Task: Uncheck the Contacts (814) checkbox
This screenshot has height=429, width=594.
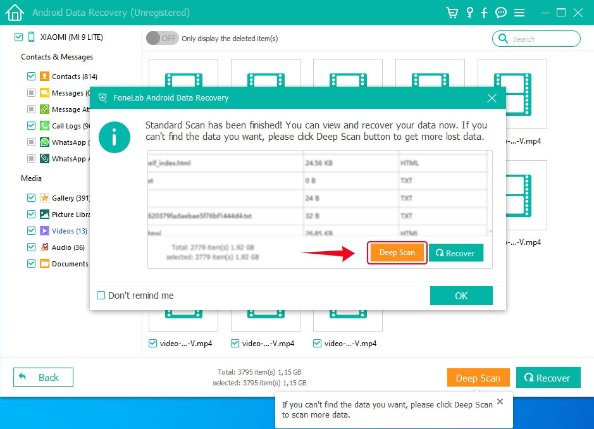Action: 32,76
